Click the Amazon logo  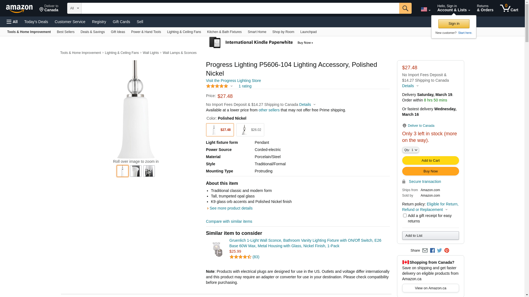coord(19,9)
